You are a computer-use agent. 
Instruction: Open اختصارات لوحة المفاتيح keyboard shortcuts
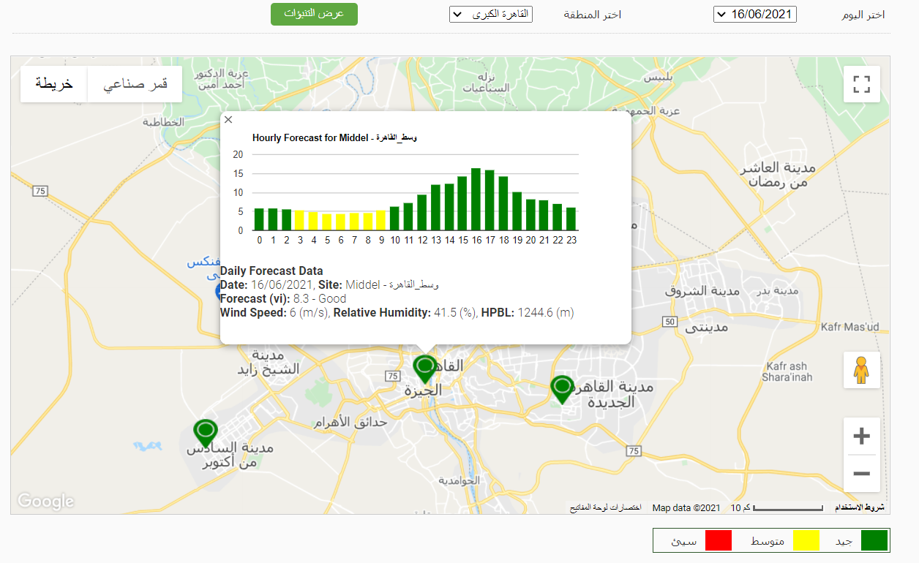tap(606, 507)
